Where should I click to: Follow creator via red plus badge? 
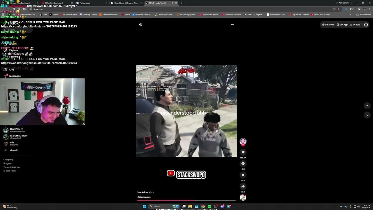(243, 145)
